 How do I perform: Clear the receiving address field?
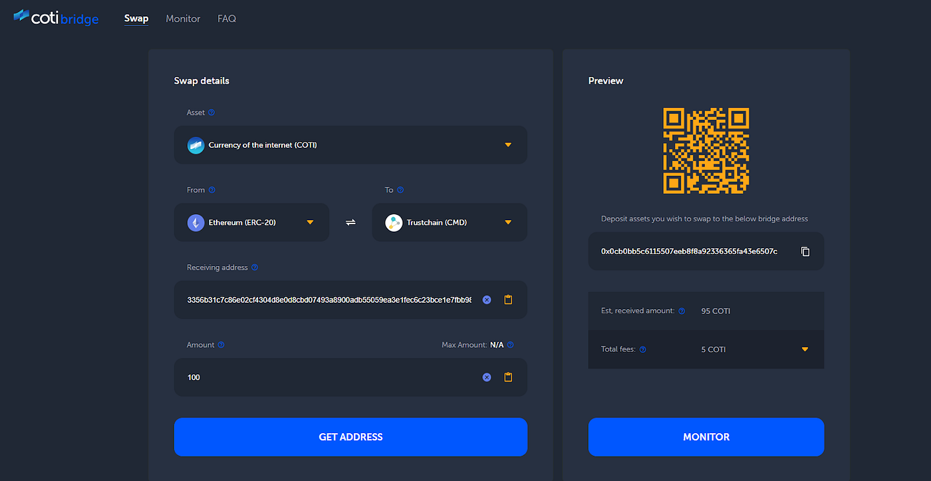tap(486, 299)
